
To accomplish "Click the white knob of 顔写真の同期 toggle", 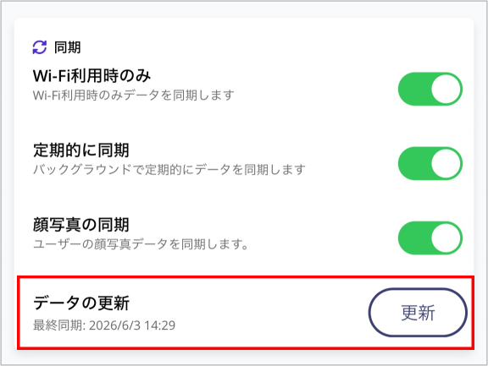I will coord(446,238).
